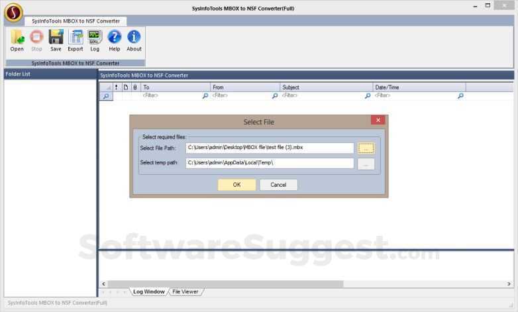Click the search icon in the filter row

(x=106, y=96)
